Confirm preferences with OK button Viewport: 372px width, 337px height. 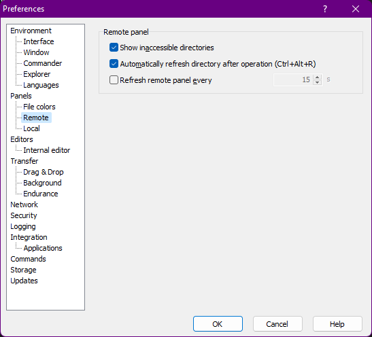[x=218, y=323]
